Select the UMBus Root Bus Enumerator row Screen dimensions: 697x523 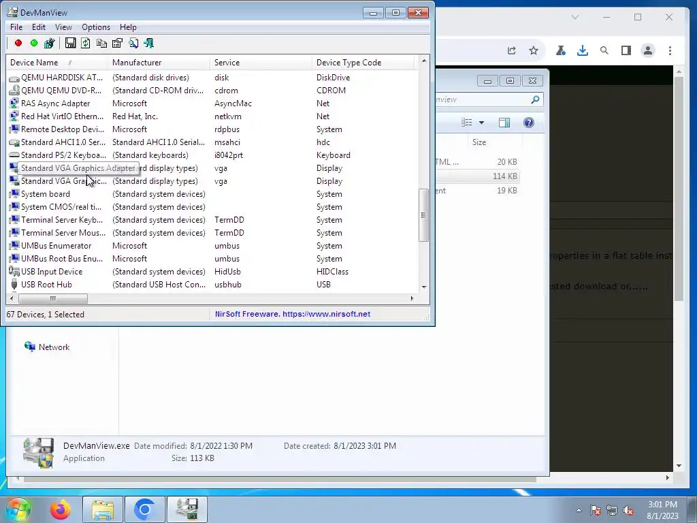point(212,258)
